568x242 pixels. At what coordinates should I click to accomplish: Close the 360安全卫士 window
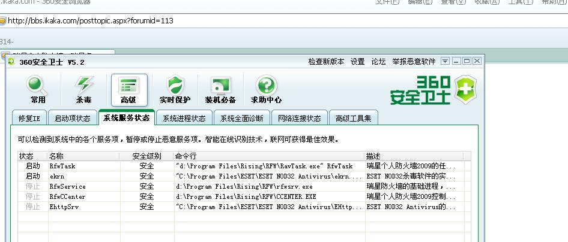pos(477,61)
